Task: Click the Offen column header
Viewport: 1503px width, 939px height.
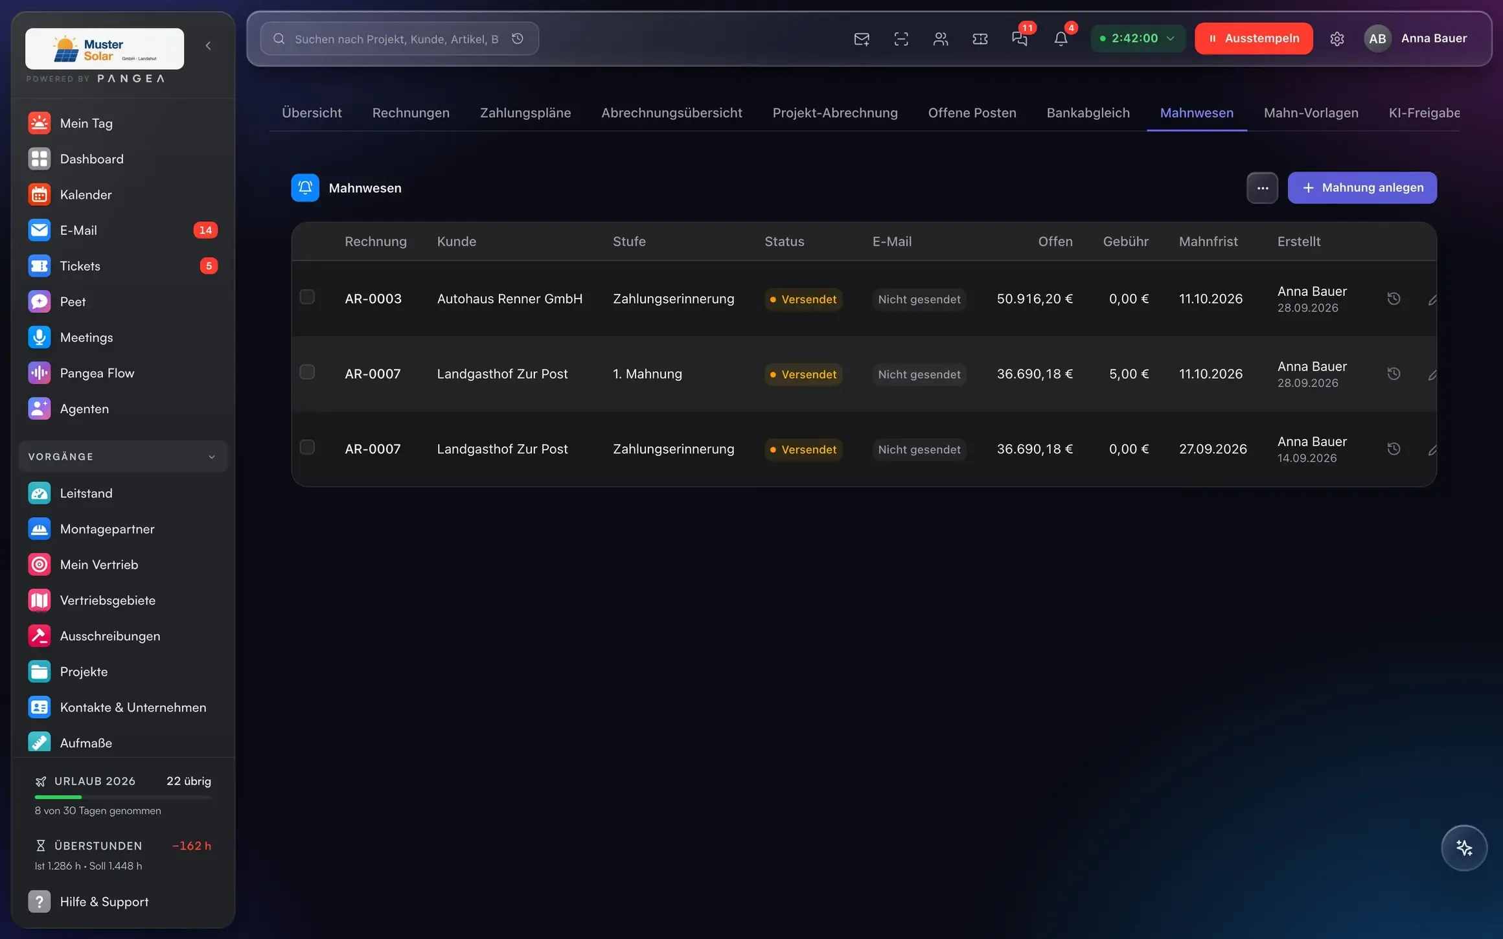Action: tap(1055, 242)
